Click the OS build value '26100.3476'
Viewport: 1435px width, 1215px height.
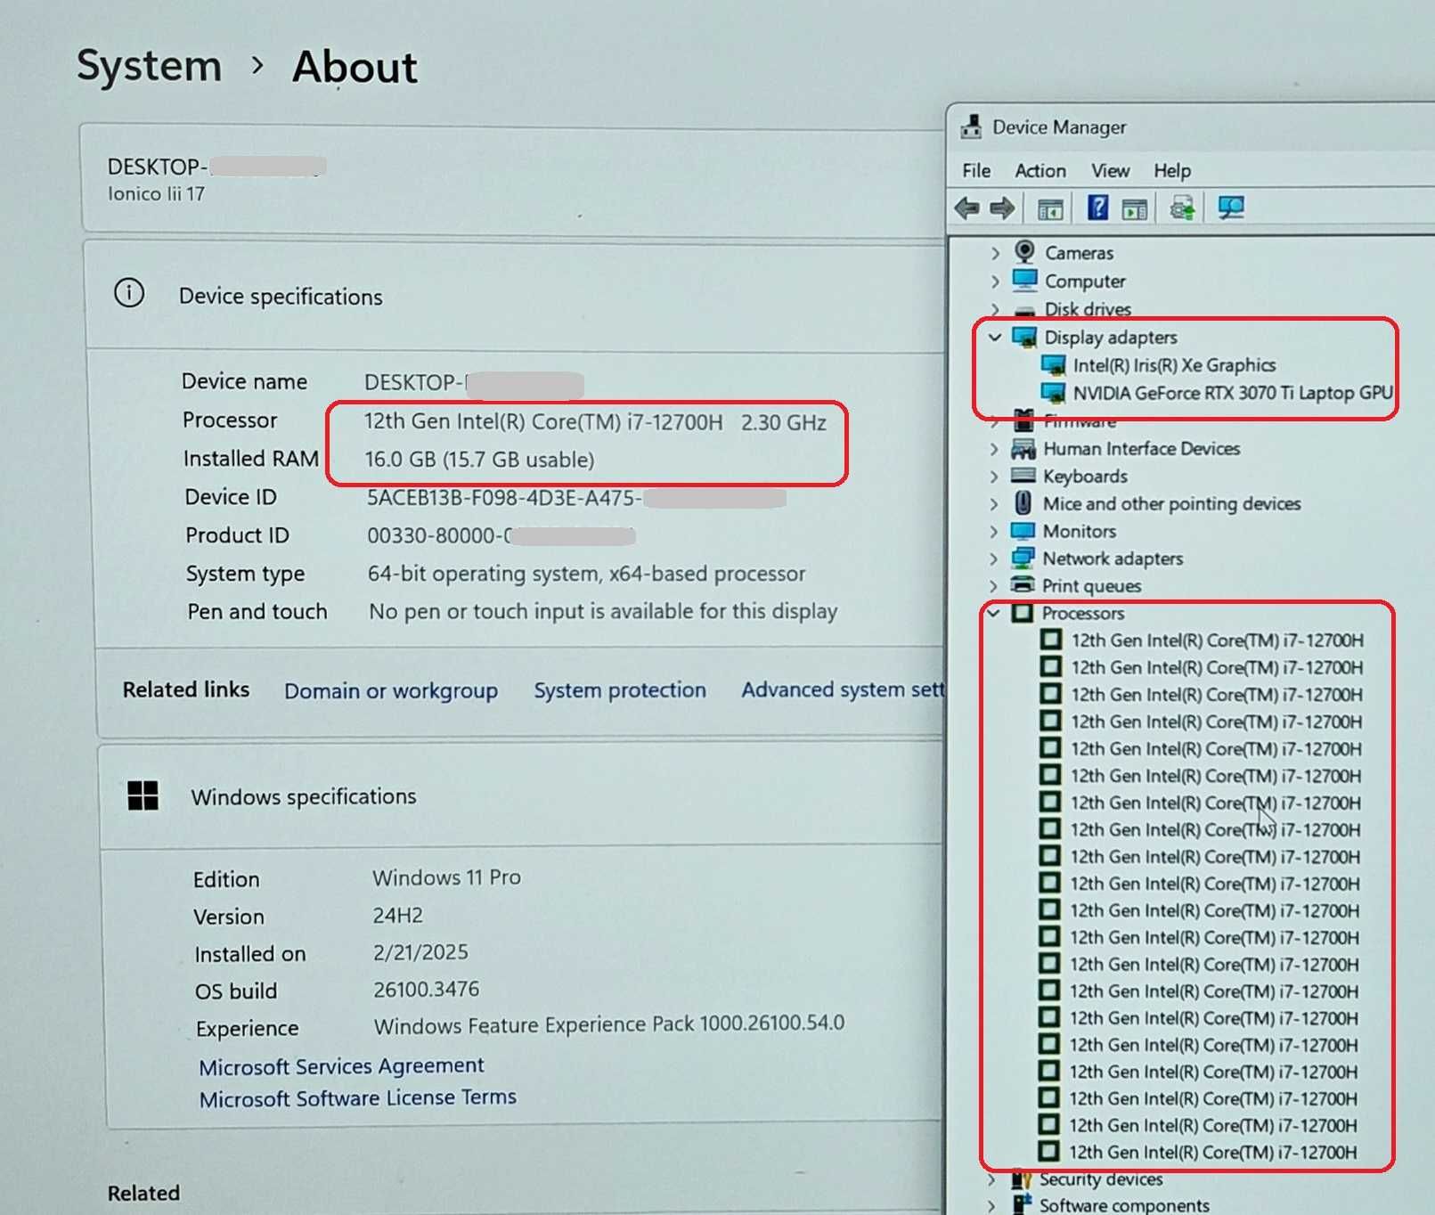[426, 989]
